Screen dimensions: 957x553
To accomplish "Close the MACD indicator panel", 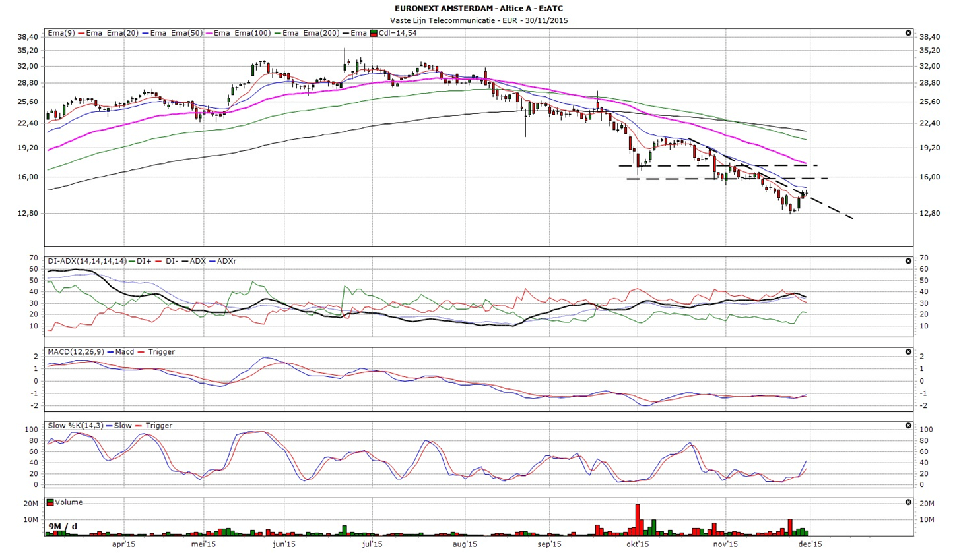I will pyautogui.click(x=908, y=352).
